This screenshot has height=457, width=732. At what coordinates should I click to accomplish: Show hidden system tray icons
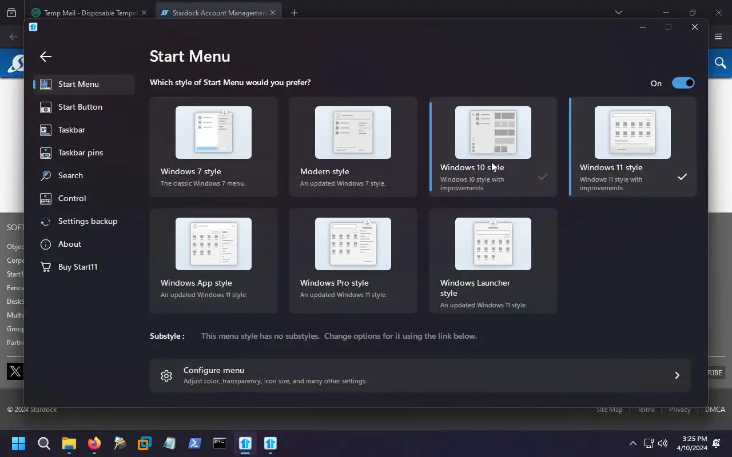click(x=633, y=443)
